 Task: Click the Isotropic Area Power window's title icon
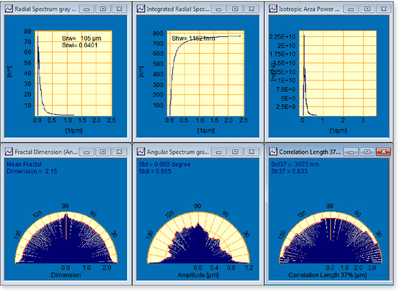point(273,9)
